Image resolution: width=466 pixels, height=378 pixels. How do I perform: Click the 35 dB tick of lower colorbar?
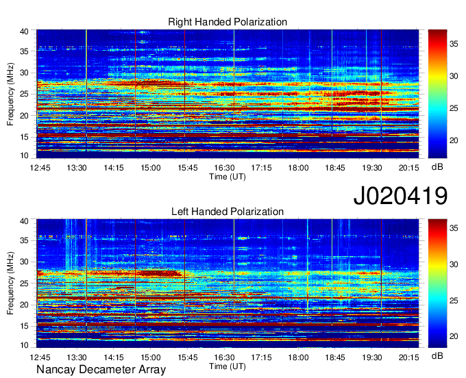point(454,228)
